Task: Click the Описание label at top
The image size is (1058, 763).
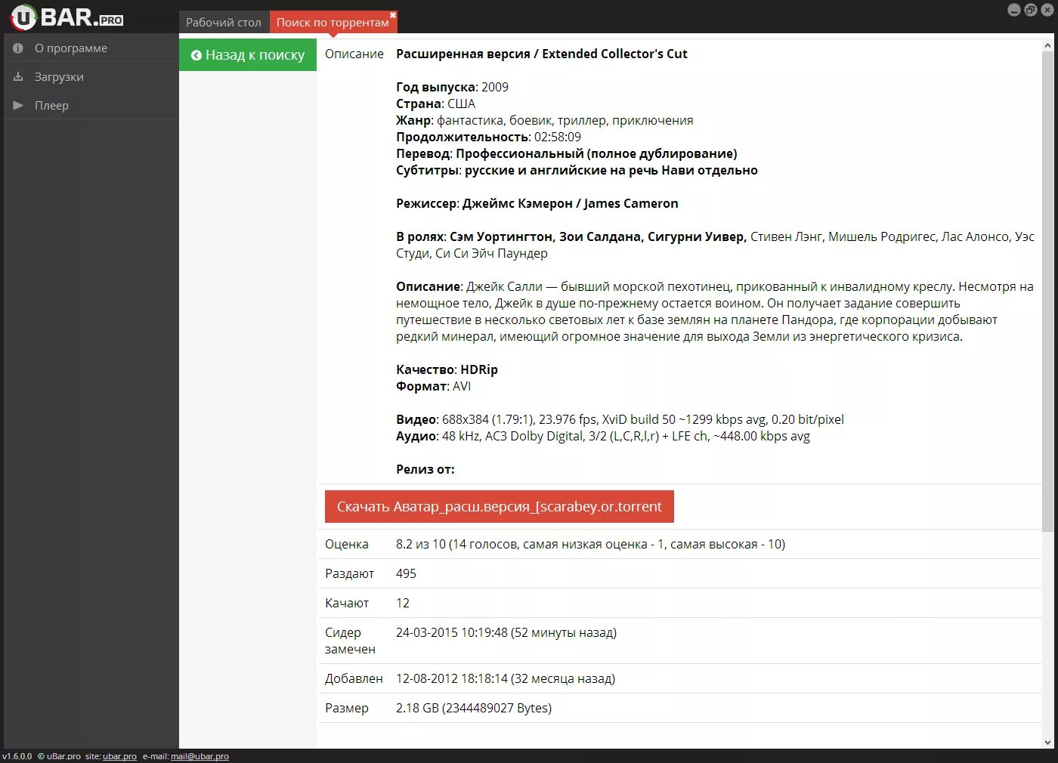Action: click(354, 54)
